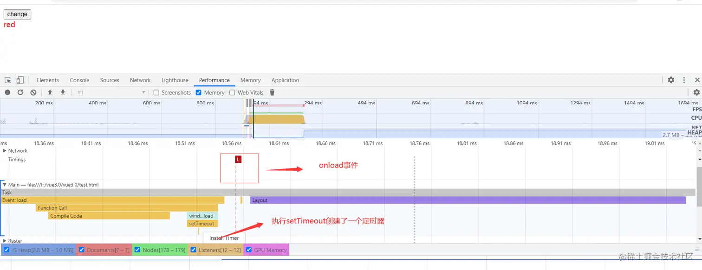Enable the Web Vitals checkbox
Viewport: 702px width, 270px height.
(232, 92)
